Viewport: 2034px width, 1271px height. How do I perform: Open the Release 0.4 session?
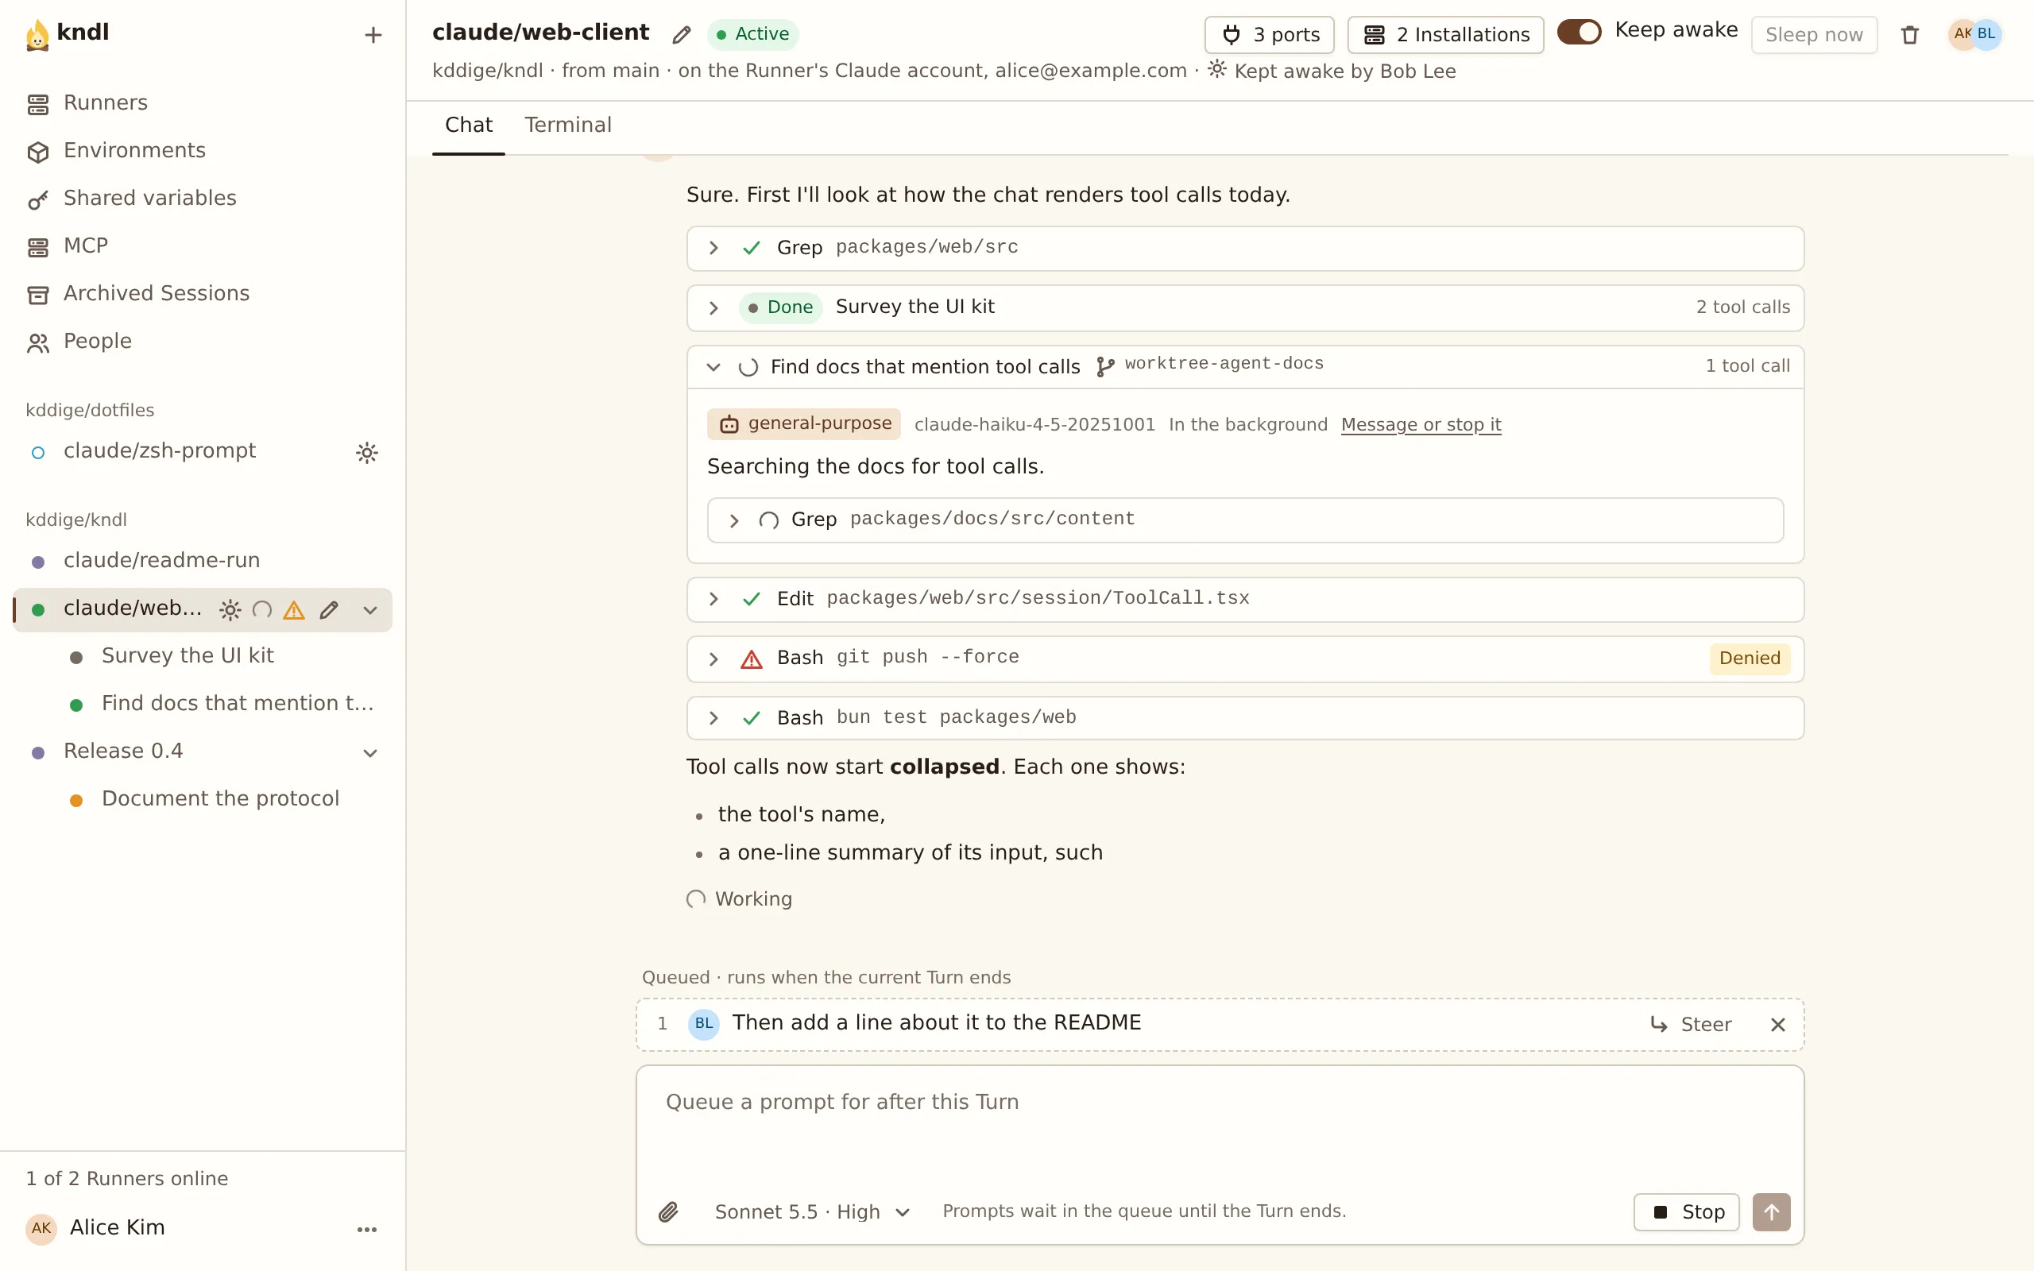(x=122, y=751)
